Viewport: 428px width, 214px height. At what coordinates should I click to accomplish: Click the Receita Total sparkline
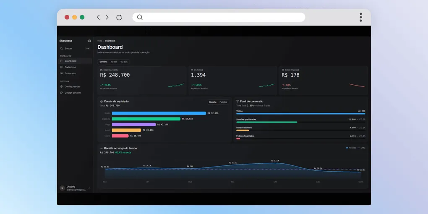pyautogui.click(x=176, y=86)
